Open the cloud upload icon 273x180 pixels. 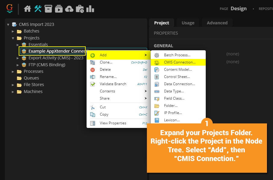(x=69, y=9)
